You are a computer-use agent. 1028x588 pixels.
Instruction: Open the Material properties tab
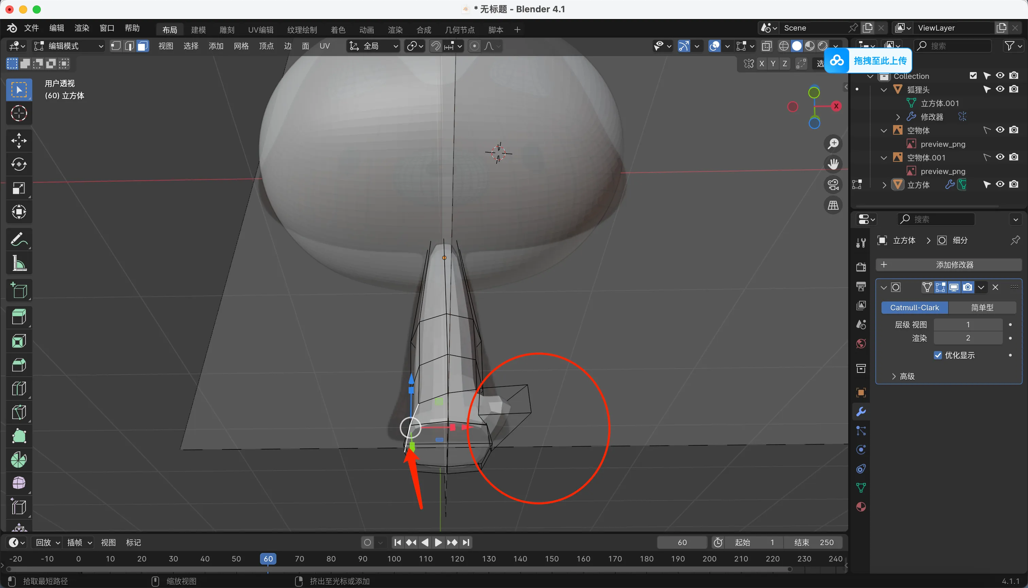pyautogui.click(x=861, y=507)
